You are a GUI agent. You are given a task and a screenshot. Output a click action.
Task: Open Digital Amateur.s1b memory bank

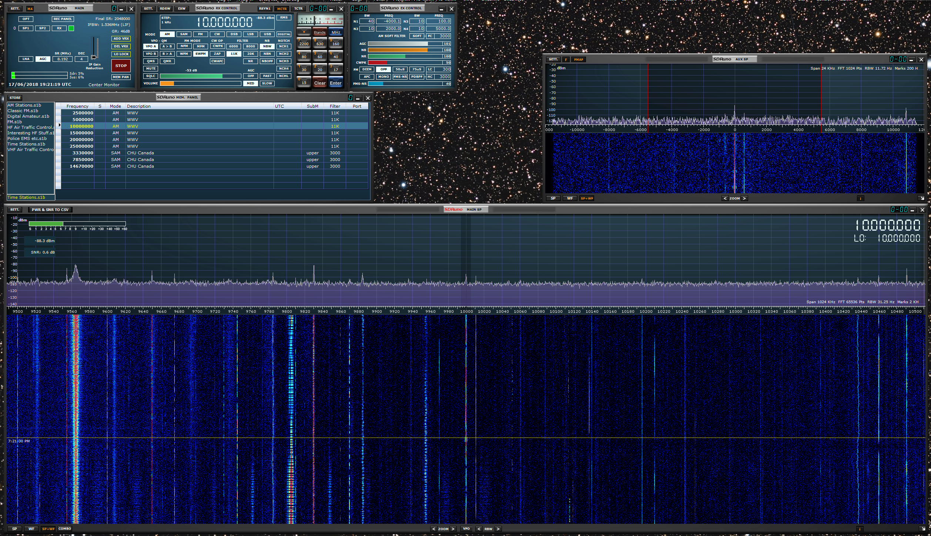coord(28,116)
